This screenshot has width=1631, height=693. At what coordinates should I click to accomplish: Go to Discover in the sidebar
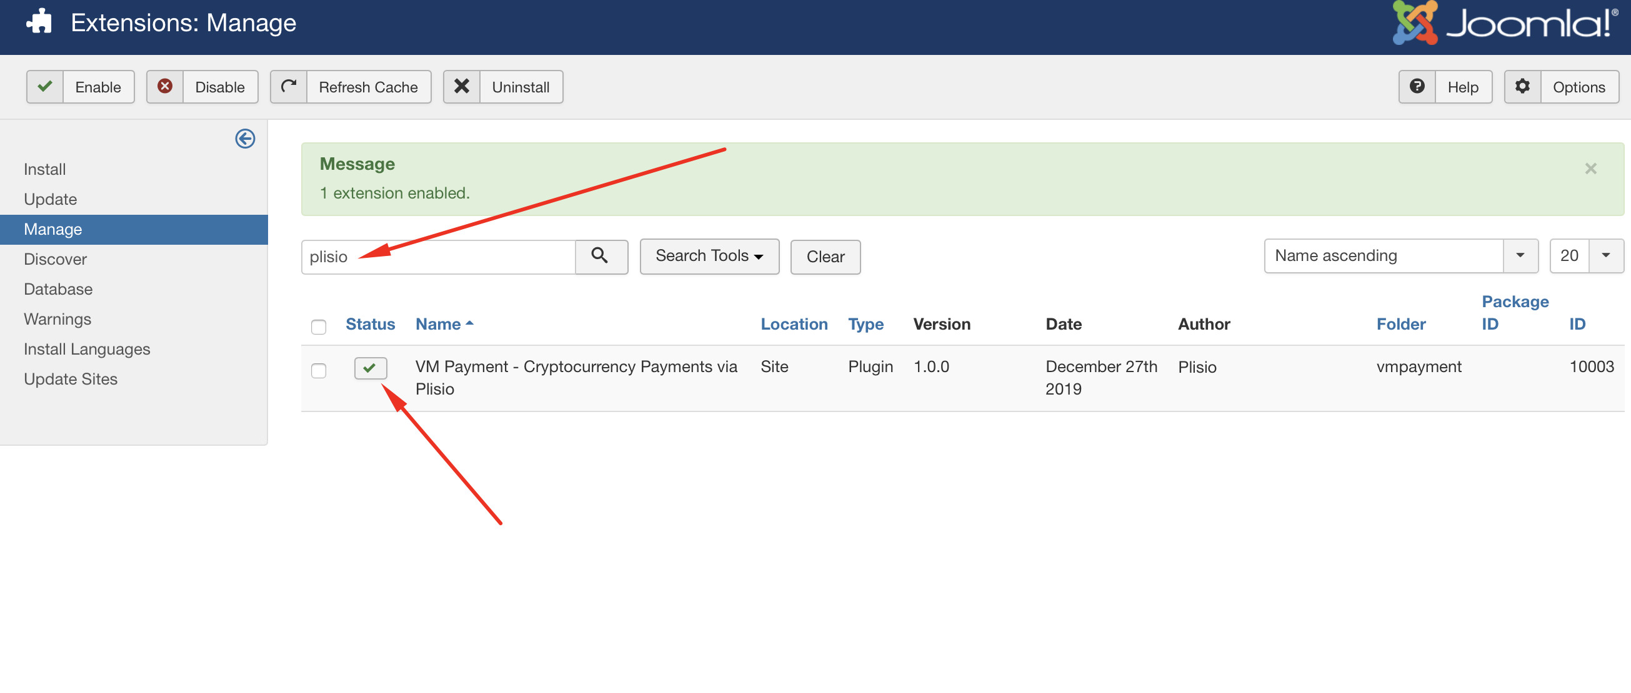pyautogui.click(x=55, y=259)
